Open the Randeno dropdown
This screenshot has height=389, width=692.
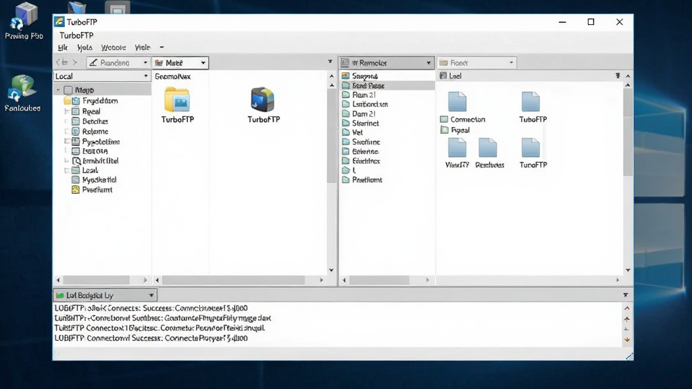click(x=118, y=63)
